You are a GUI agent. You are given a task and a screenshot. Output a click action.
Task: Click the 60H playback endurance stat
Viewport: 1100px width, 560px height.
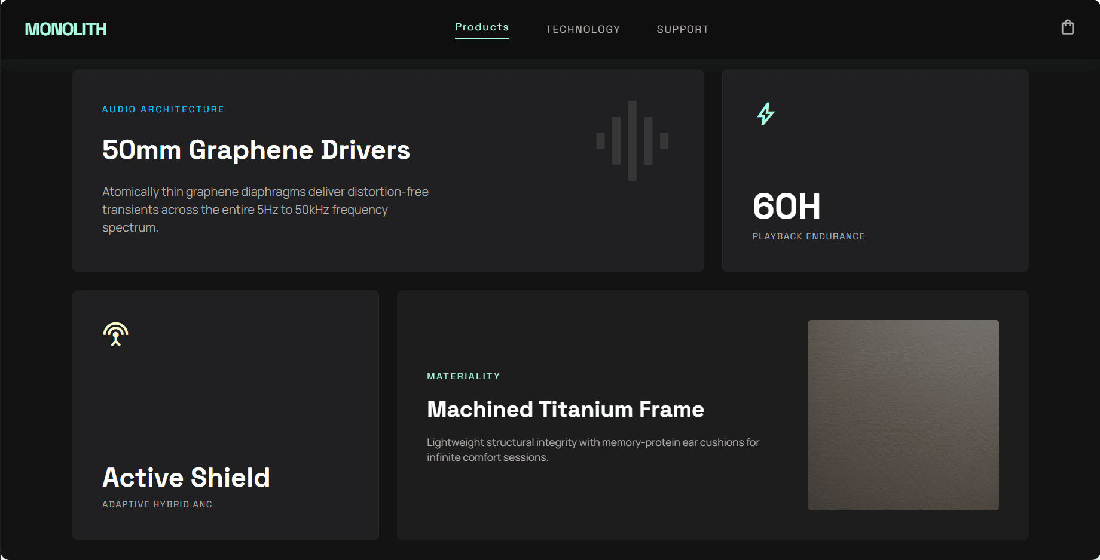point(787,207)
